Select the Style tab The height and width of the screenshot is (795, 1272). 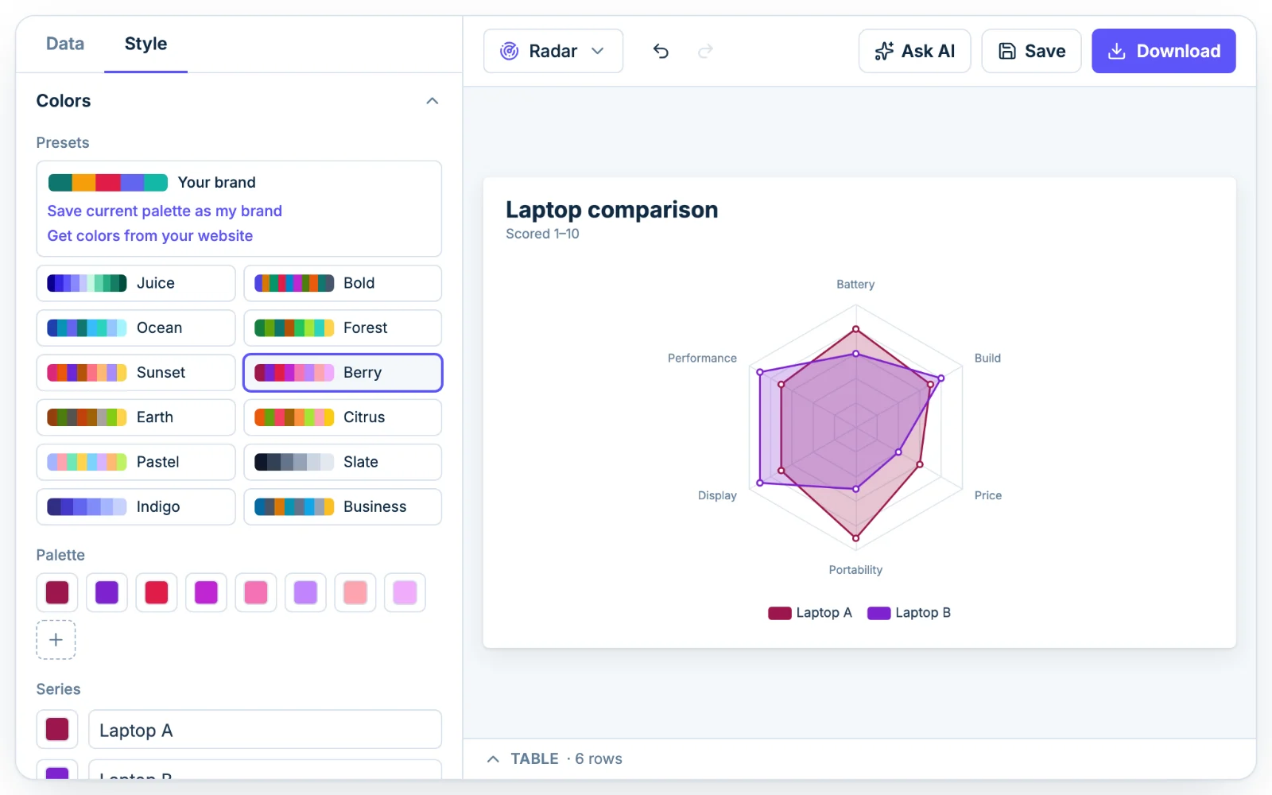pos(145,44)
